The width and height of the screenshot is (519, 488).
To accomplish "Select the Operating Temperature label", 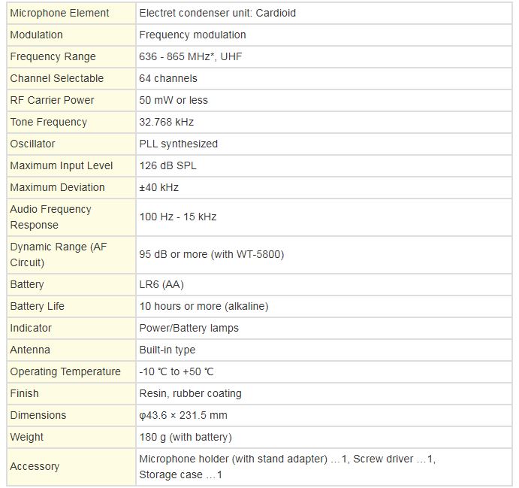I will point(65,372).
